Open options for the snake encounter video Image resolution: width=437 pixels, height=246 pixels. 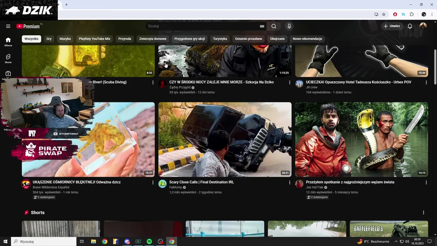click(426, 182)
